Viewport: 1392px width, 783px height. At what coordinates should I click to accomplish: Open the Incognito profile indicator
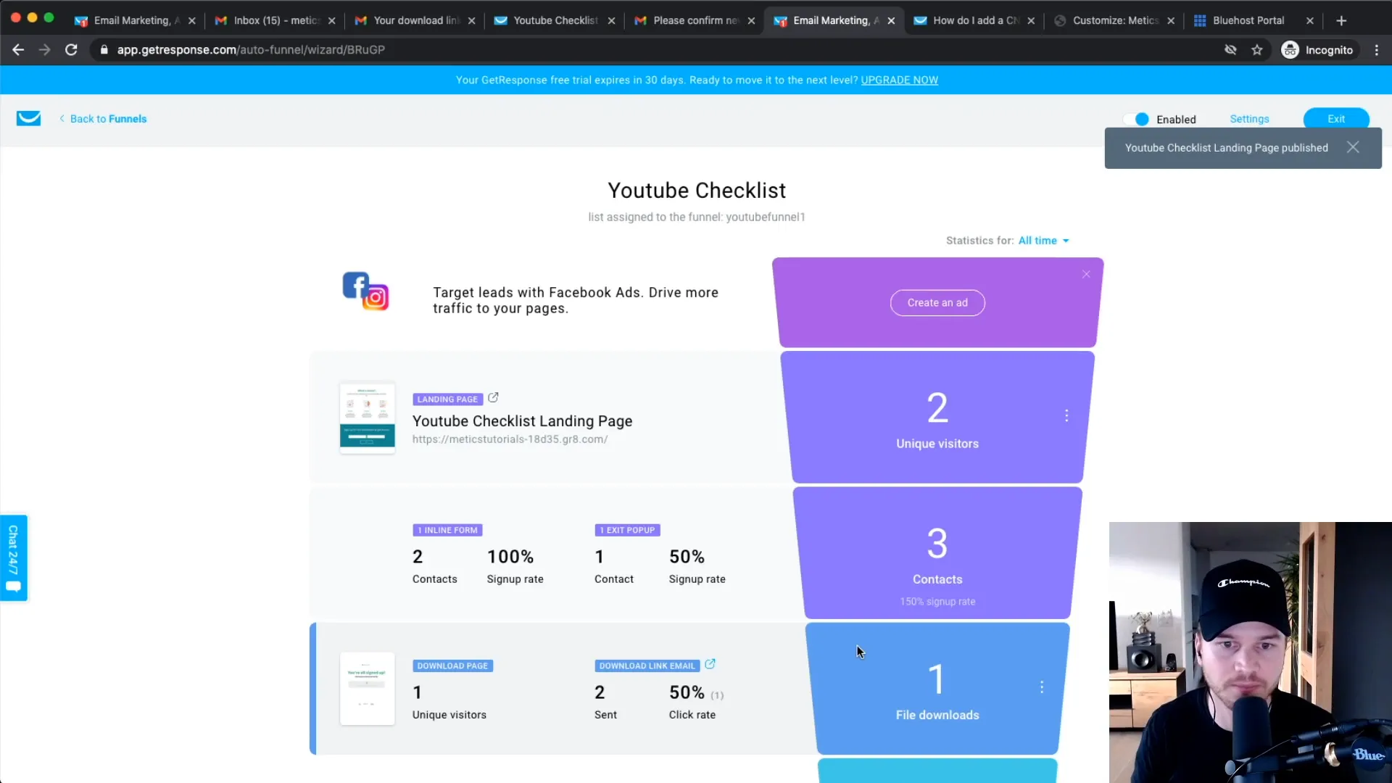[x=1317, y=50]
